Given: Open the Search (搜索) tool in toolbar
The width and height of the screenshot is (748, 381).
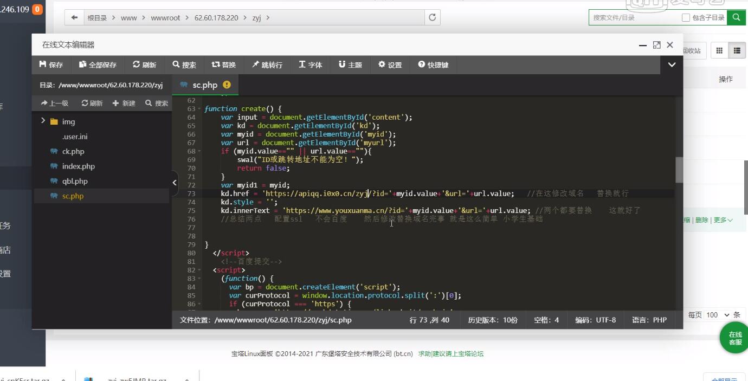Looking at the screenshot, I should point(184,64).
